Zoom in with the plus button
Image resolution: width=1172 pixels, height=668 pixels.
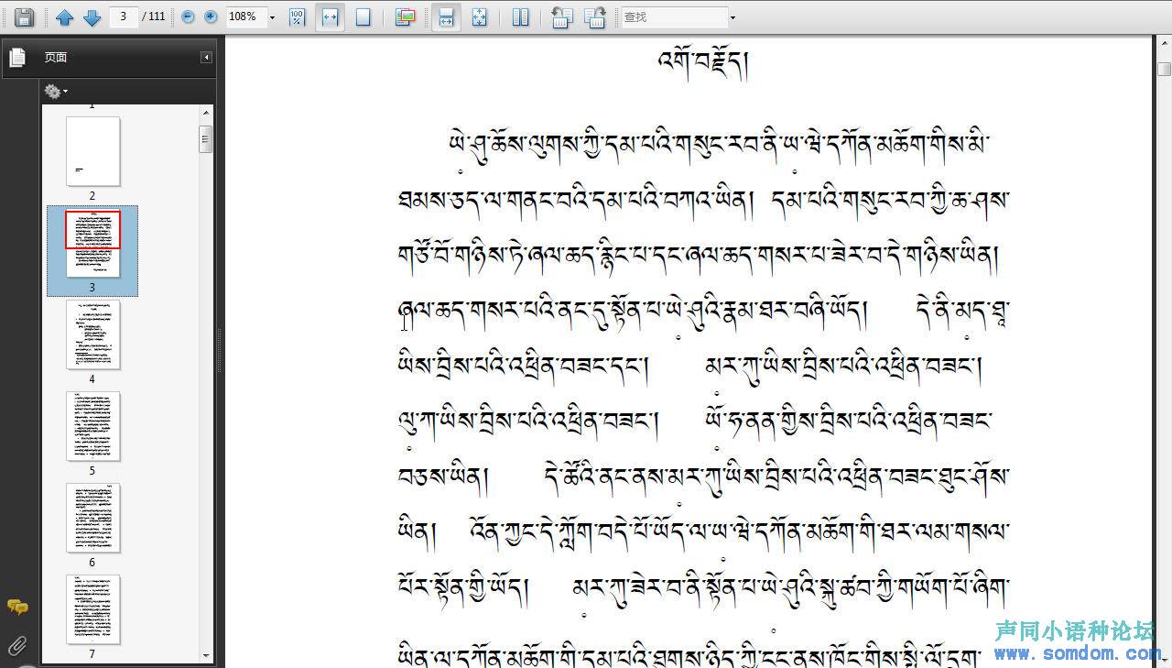[x=212, y=16]
